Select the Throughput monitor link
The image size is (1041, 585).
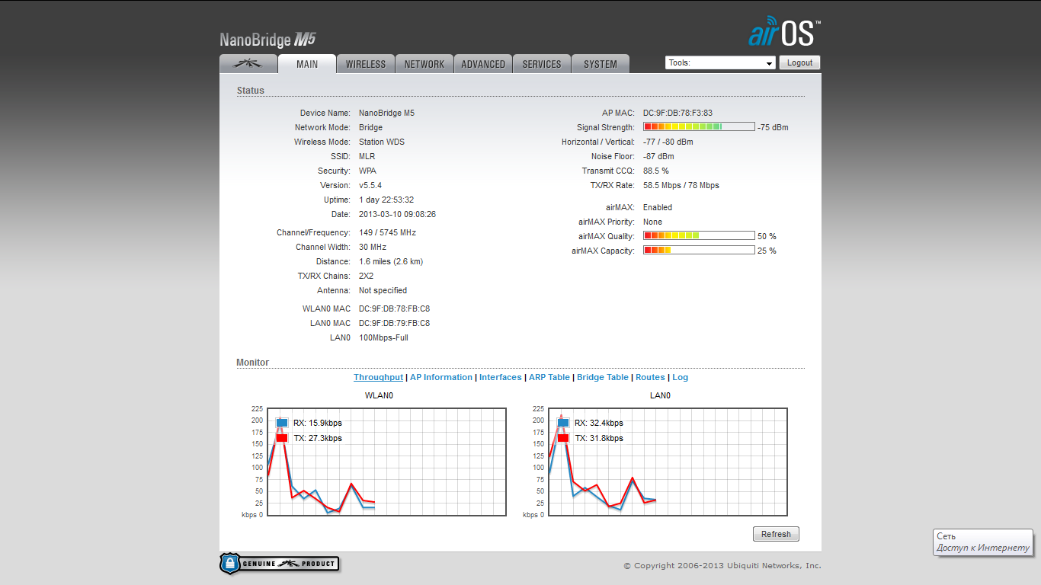378,377
